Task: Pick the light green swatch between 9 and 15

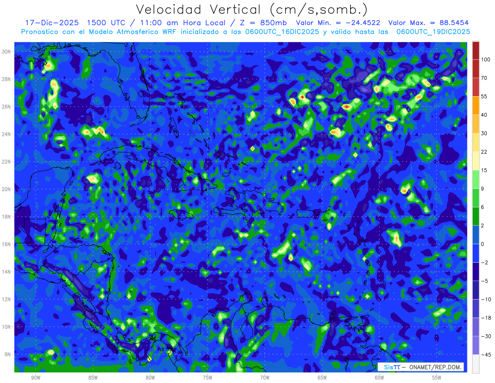Action: coord(476,179)
